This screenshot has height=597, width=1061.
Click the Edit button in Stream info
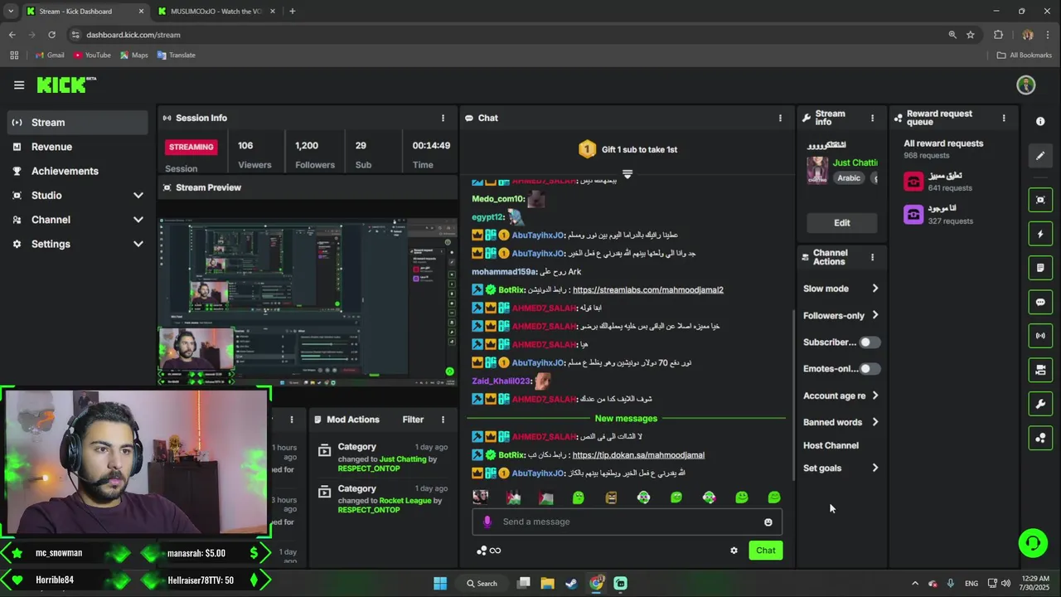(x=842, y=222)
